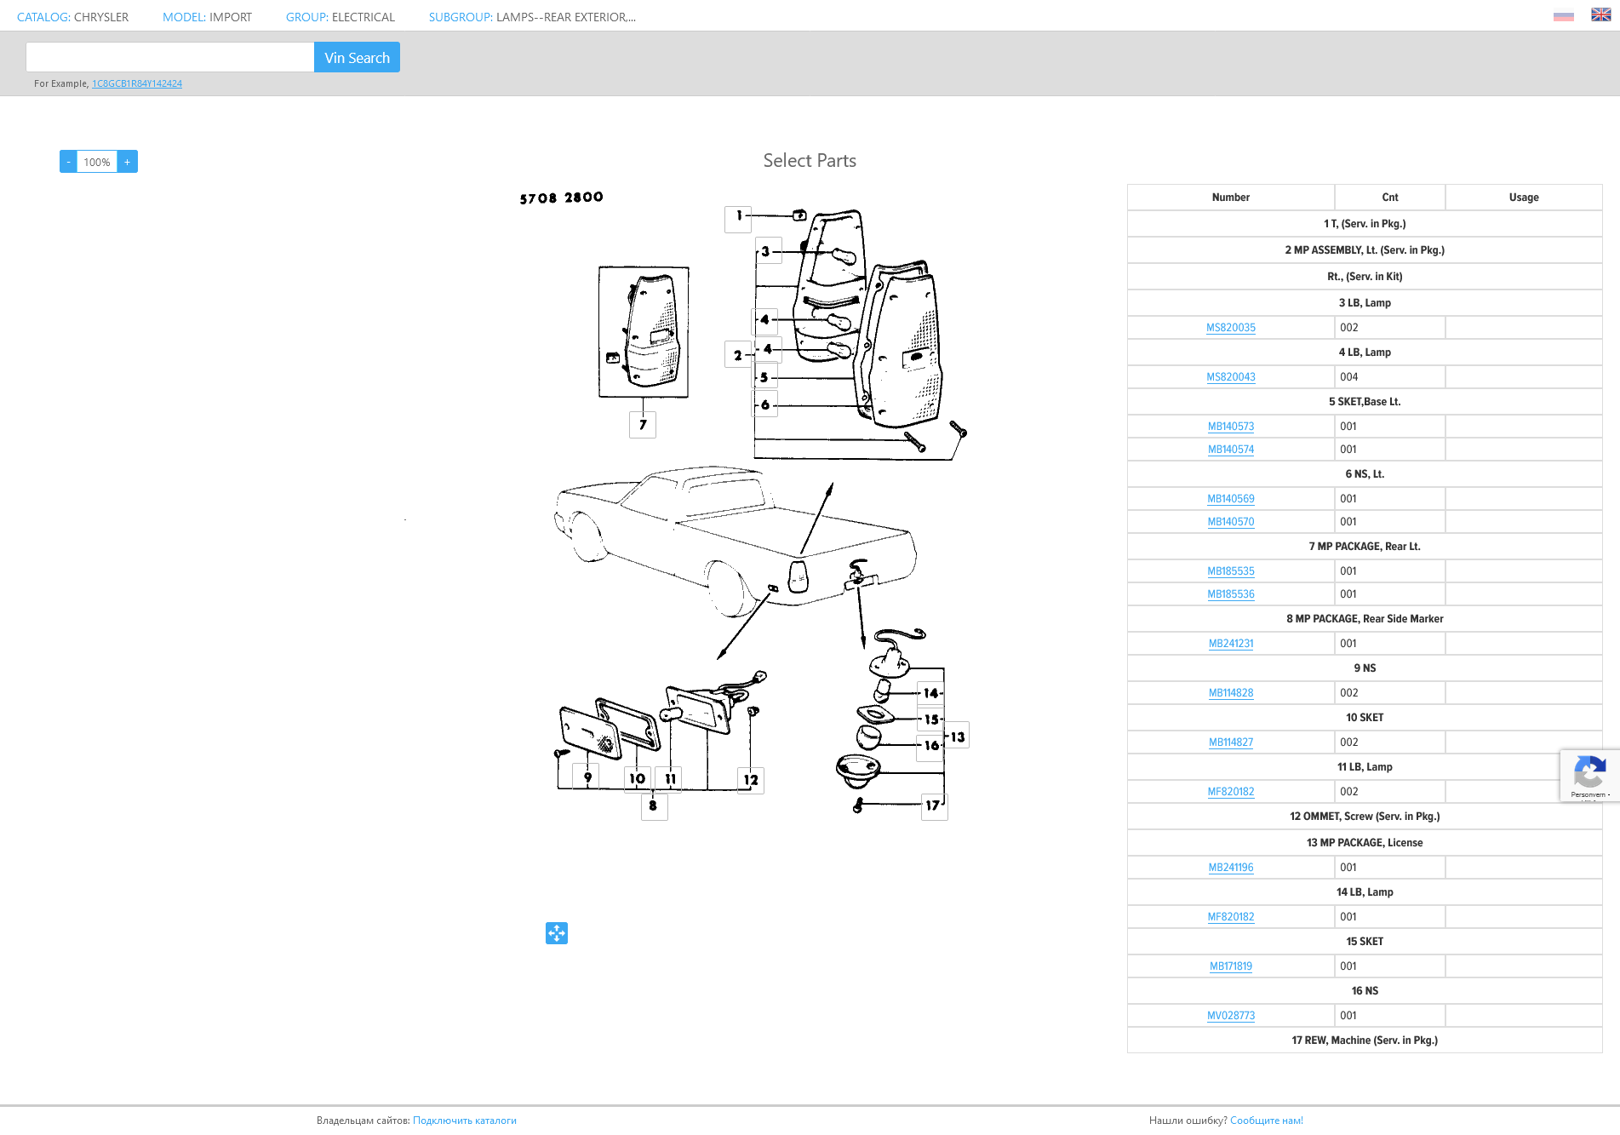Click the blue move/pan diagram icon
The width and height of the screenshot is (1620, 1135).
point(557,933)
